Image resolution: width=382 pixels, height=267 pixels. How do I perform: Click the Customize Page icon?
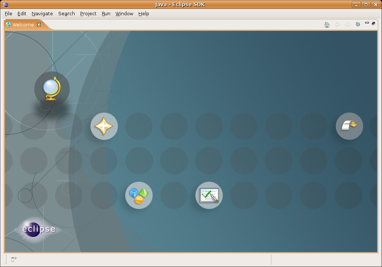358,25
